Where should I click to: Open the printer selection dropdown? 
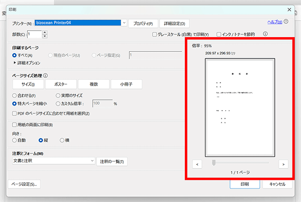pos(124,23)
